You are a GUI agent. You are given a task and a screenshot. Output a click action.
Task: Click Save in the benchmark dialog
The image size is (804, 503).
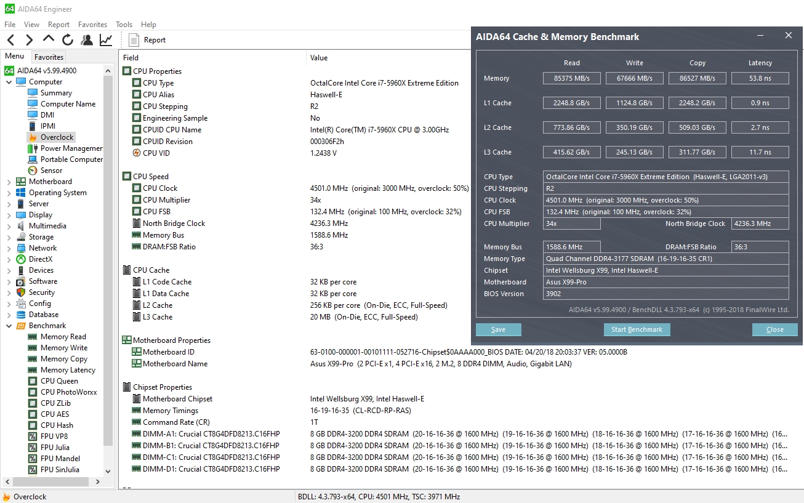tap(499, 330)
